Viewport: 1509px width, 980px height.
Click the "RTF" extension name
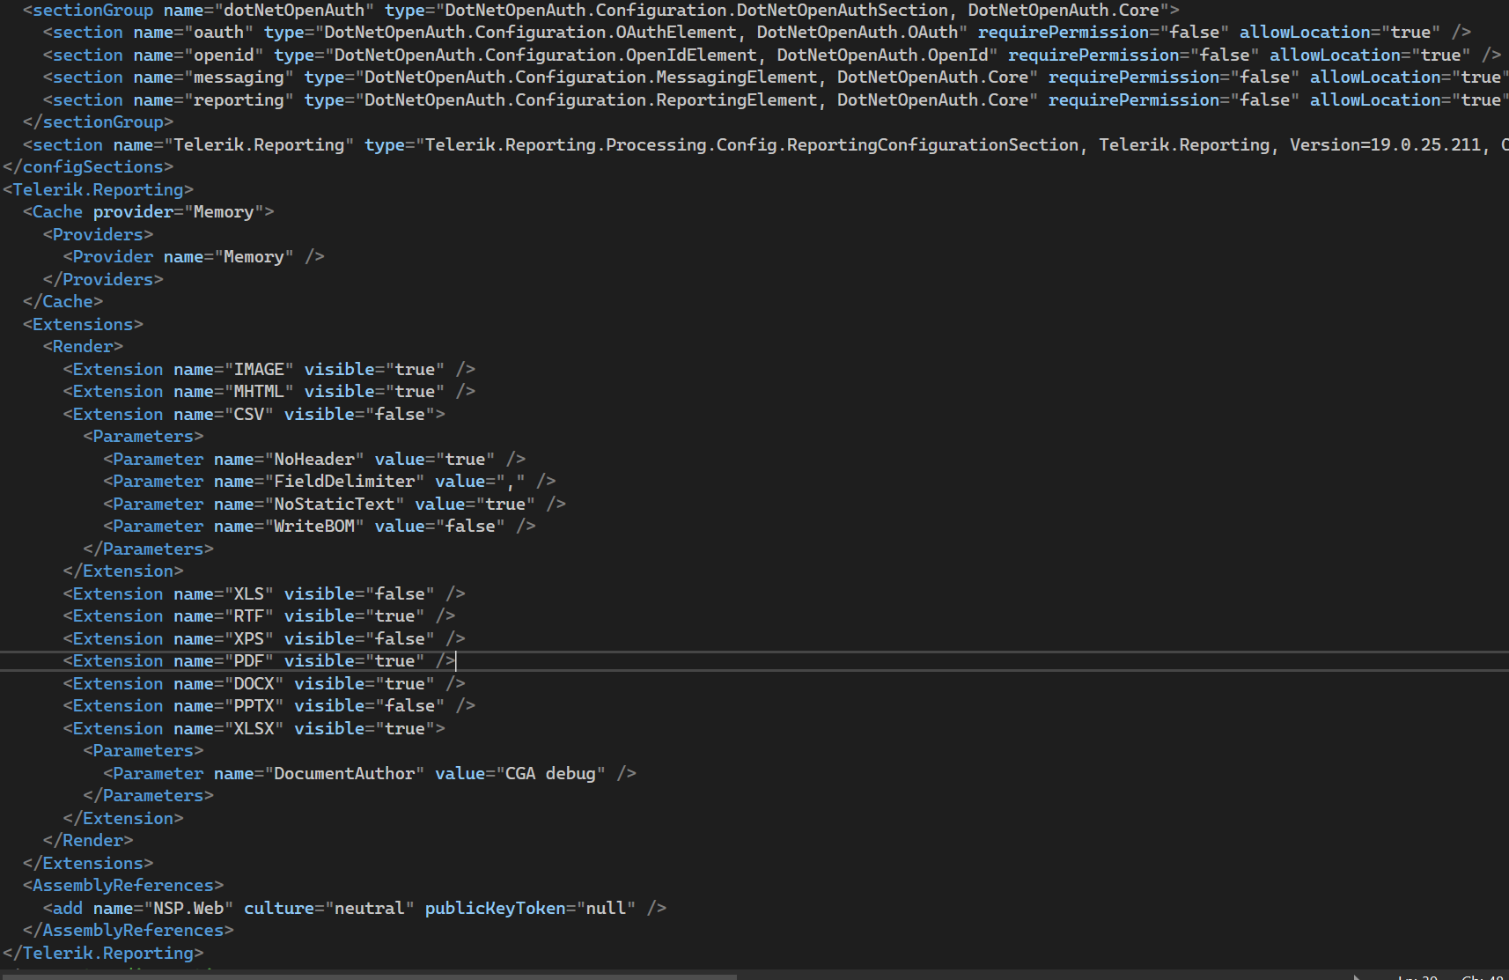[x=249, y=615]
